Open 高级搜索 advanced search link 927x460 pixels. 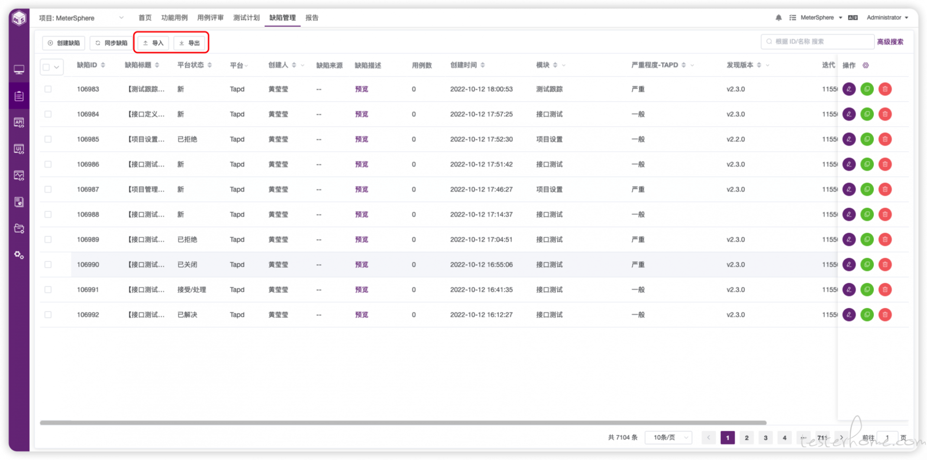click(890, 42)
